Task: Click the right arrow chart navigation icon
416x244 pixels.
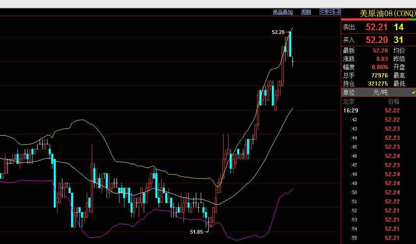Action: coord(330,12)
